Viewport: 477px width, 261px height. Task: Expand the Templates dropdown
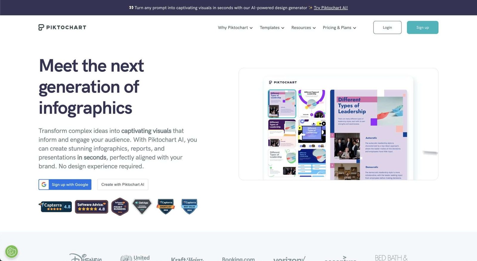272,27
